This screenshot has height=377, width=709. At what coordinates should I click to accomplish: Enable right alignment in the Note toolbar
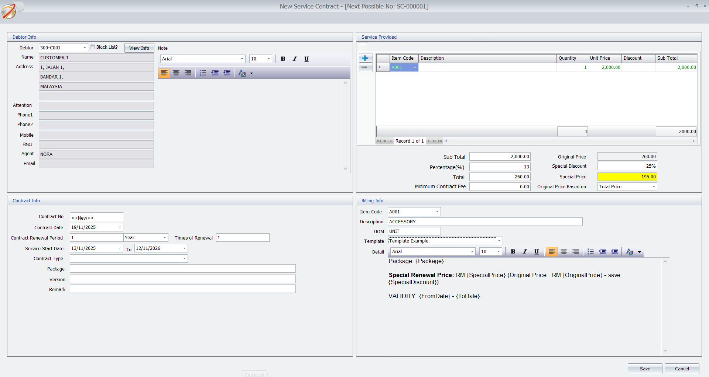tap(188, 73)
